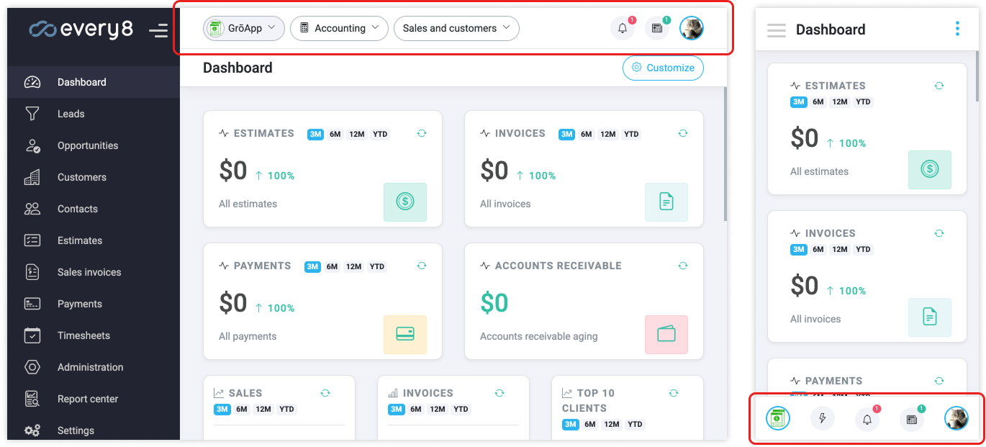
Task: Open the three-dot menu in mobile Dashboard header
Action: 956,29
